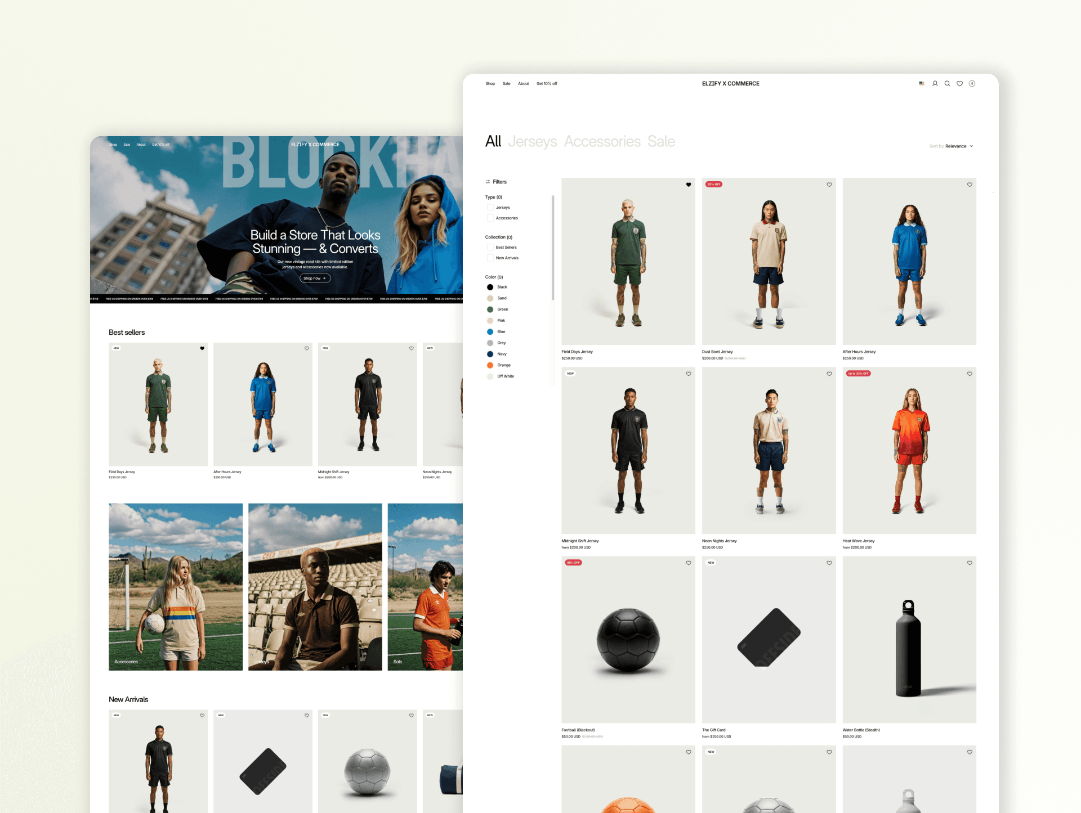This screenshot has width=1081, height=813.
Task: Unfavorite the Field Days Jersey in catalog grid
Action: tap(688, 185)
